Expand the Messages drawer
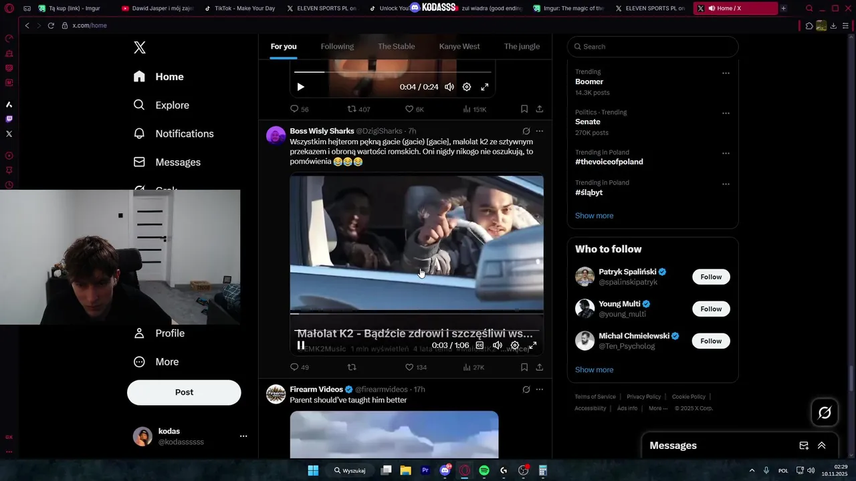856x481 pixels. tap(821, 446)
